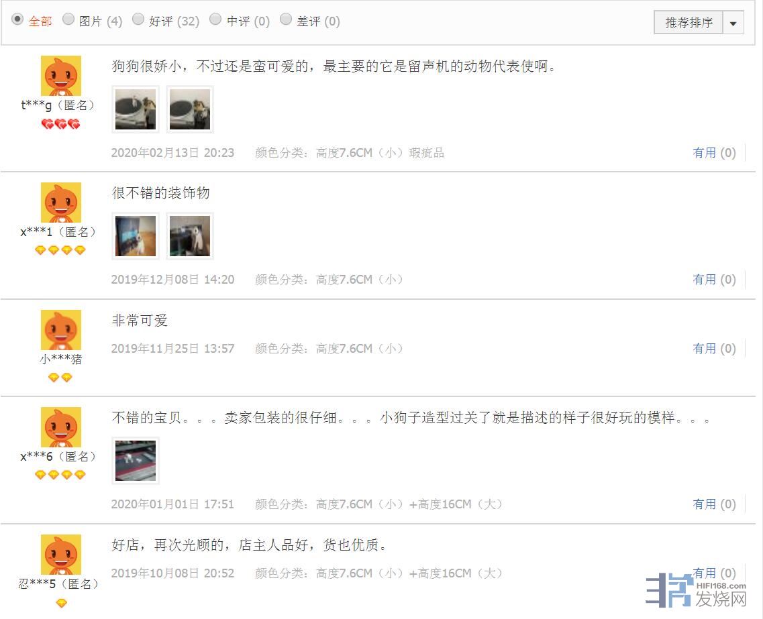Select the 差评 (0) radio button
This screenshot has width=763, height=619.
pos(286,19)
